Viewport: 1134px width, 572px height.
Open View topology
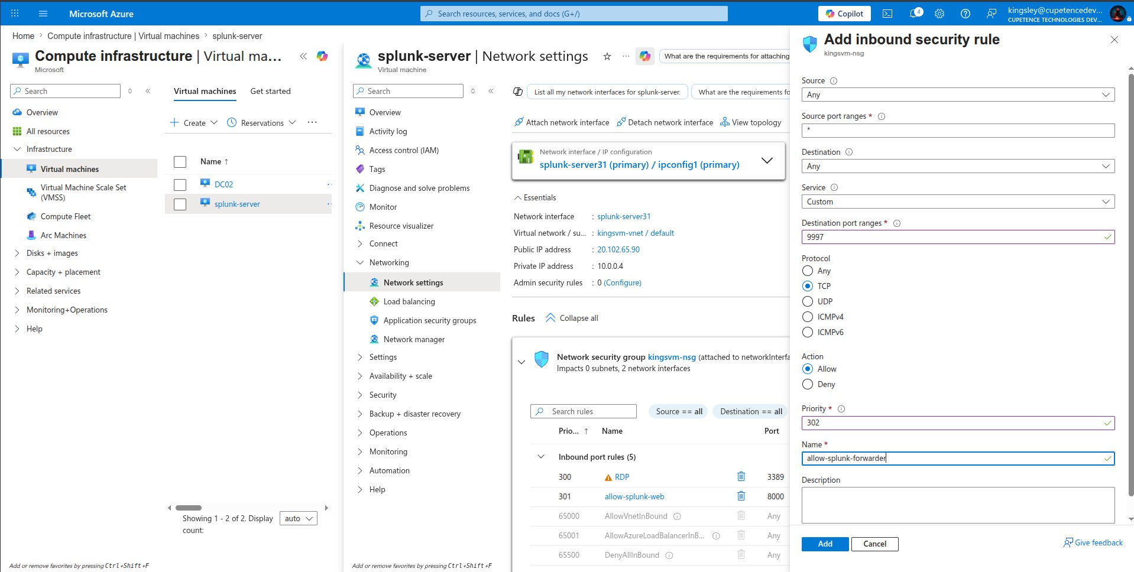pos(751,122)
